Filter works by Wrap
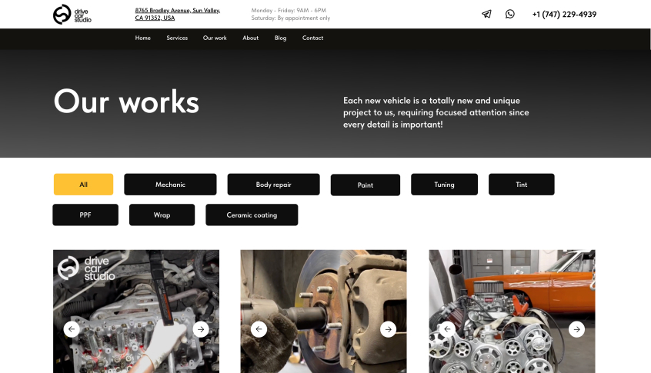 click(162, 215)
